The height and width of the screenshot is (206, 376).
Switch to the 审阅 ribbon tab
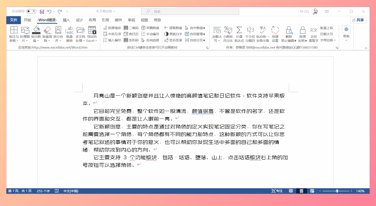coord(131,20)
